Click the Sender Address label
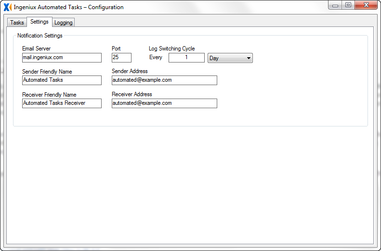Viewport: 381px width, 251px height. pos(130,71)
